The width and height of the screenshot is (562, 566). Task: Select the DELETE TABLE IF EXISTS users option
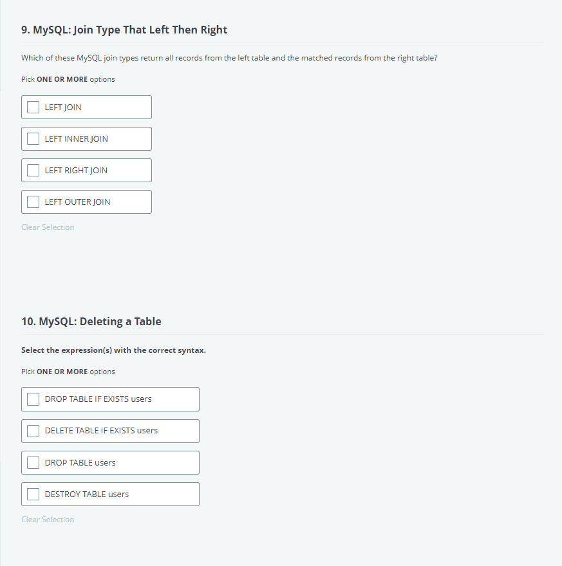click(109, 430)
